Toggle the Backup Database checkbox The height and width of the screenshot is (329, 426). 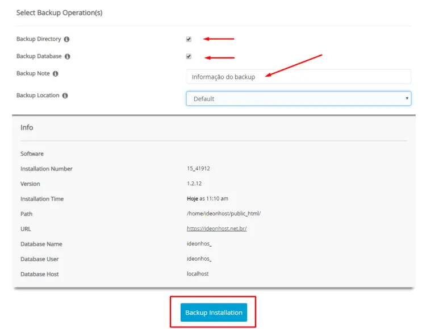(x=189, y=57)
